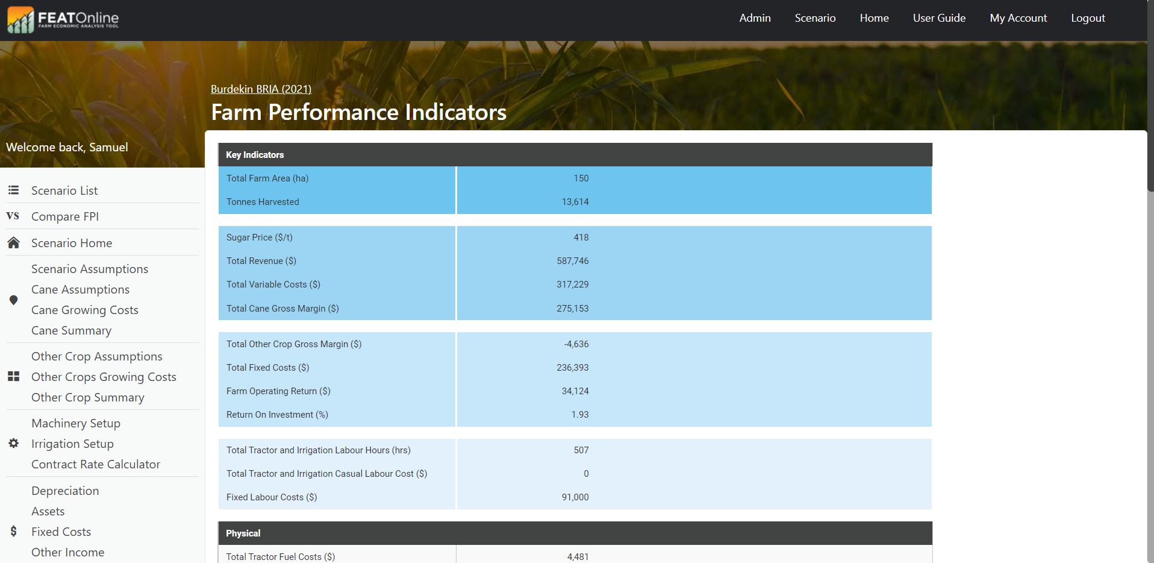Viewport: 1154px width, 563px height.
Task: Click the dollar sign icon beside Fixed Costs
Action: (13, 531)
